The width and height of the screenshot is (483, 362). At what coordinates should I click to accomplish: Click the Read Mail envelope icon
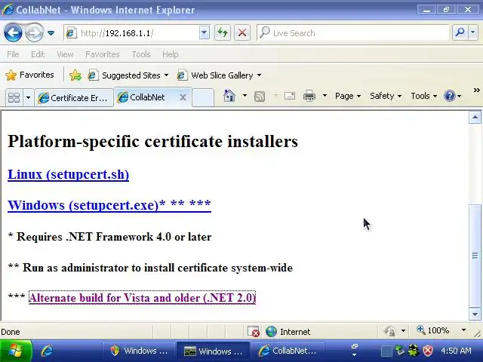(290, 96)
